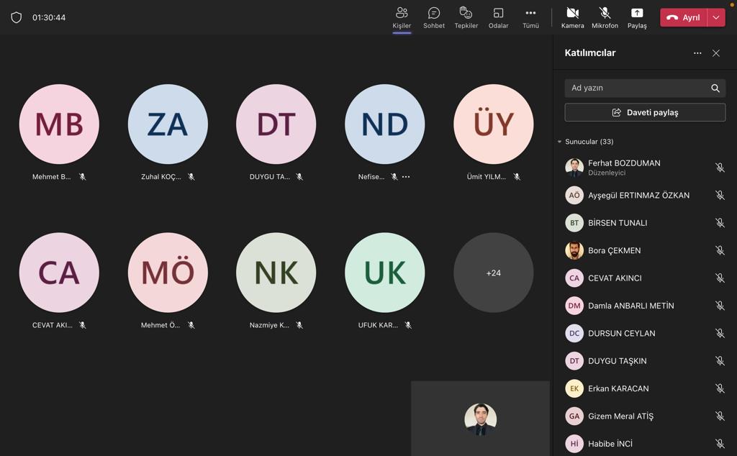737x456 pixels.
Task: Open the Tepkiler reactions menu
Action: point(466,18)
